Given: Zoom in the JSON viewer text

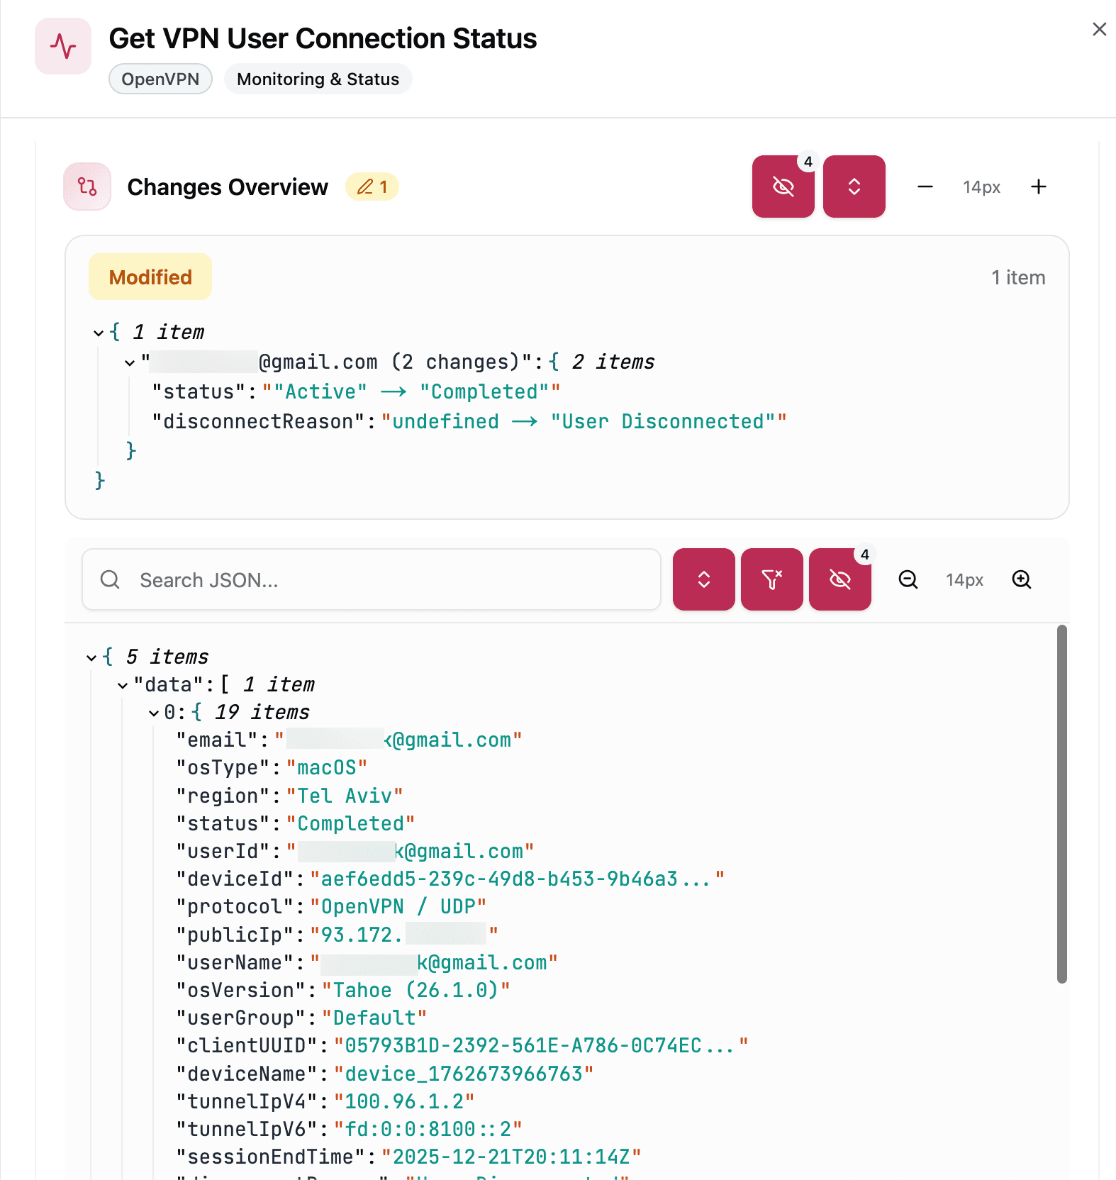Looking at the screenshot, I should (1021, 579).
